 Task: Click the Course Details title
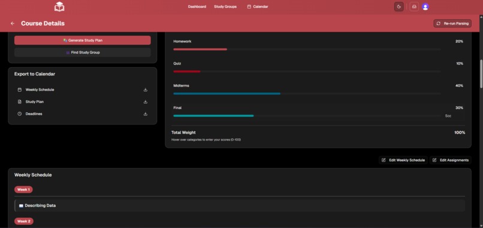coord(43,23)
